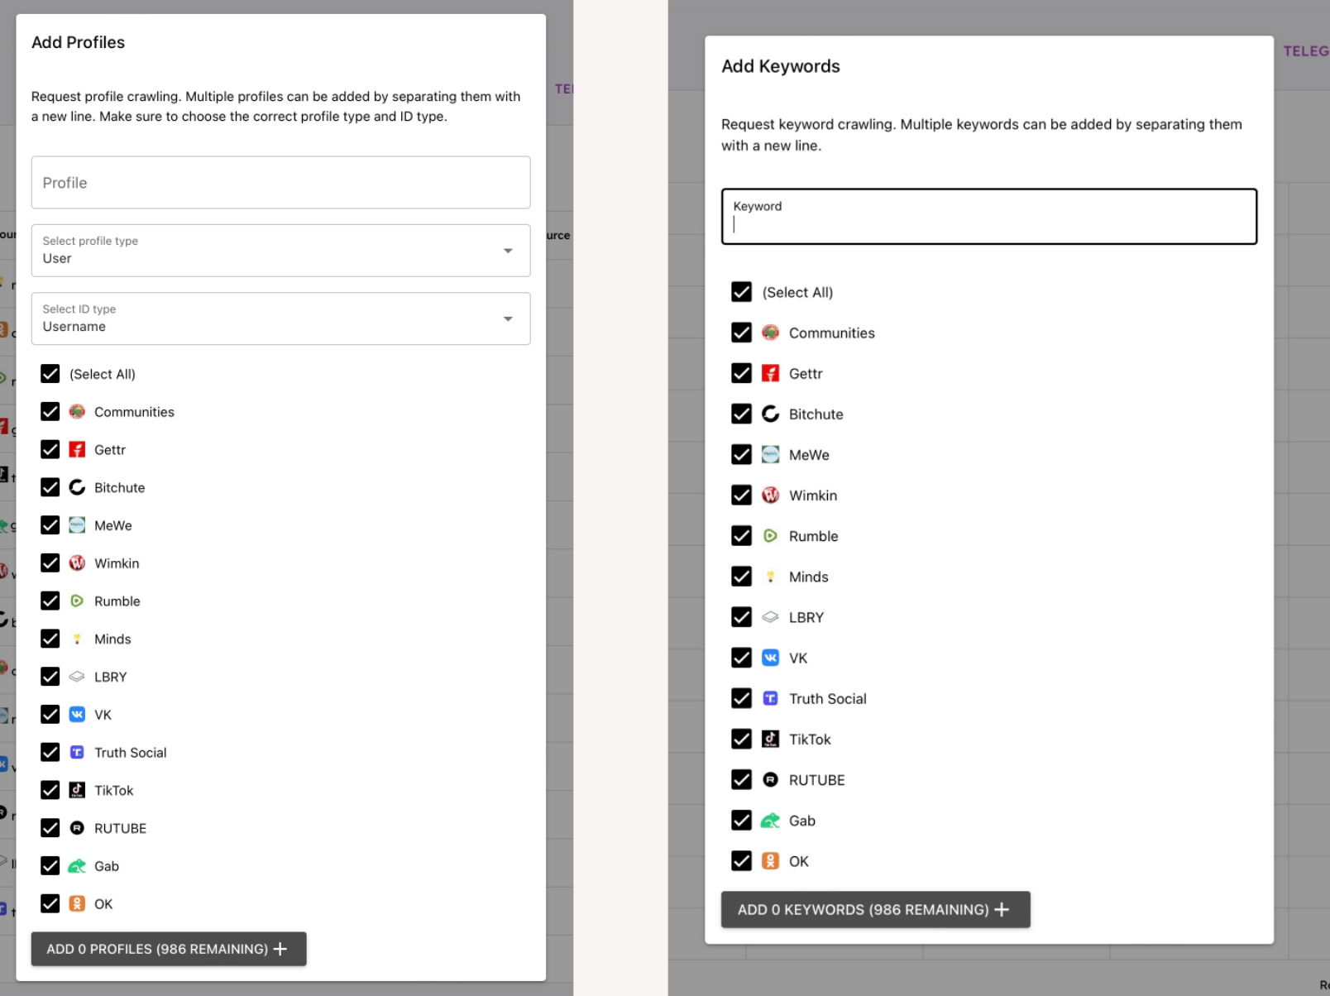Image resolution: width=1330 pixels, height=996 pixels.
Task: Click Minds bulb icon in Add Profiles dialog
Action: (x=77, y=639)
